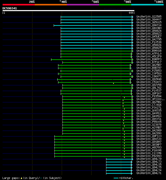Select UniRef100_P25853 hit name

[x=149, y=71]
